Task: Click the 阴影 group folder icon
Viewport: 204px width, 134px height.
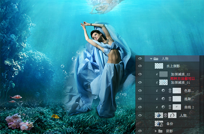Action: pyautogui.click(x=160, y=131)
